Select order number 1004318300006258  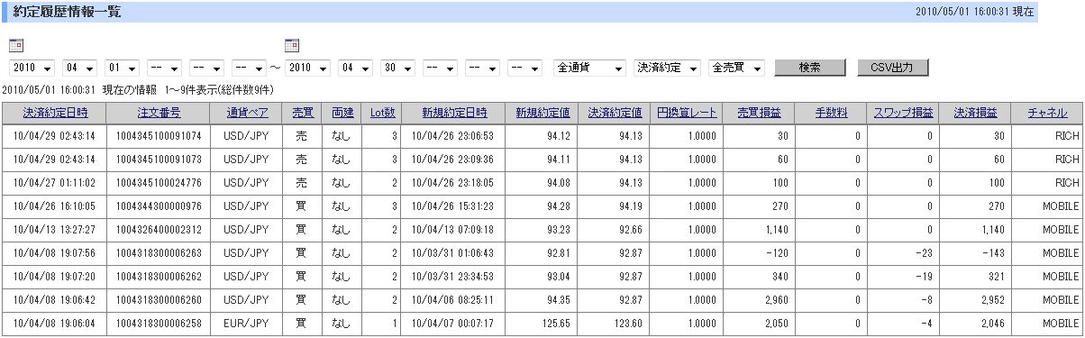pos(159,323)
